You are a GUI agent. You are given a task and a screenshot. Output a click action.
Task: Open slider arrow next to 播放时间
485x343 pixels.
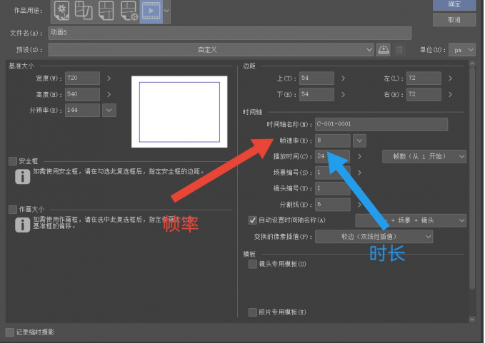(x=359, y=157)
